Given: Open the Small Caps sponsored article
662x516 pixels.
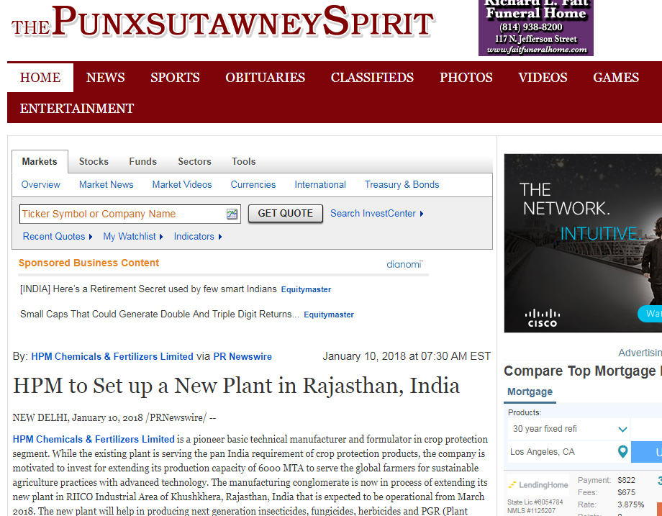Looking at the screenshot, I should click(160, 314).
